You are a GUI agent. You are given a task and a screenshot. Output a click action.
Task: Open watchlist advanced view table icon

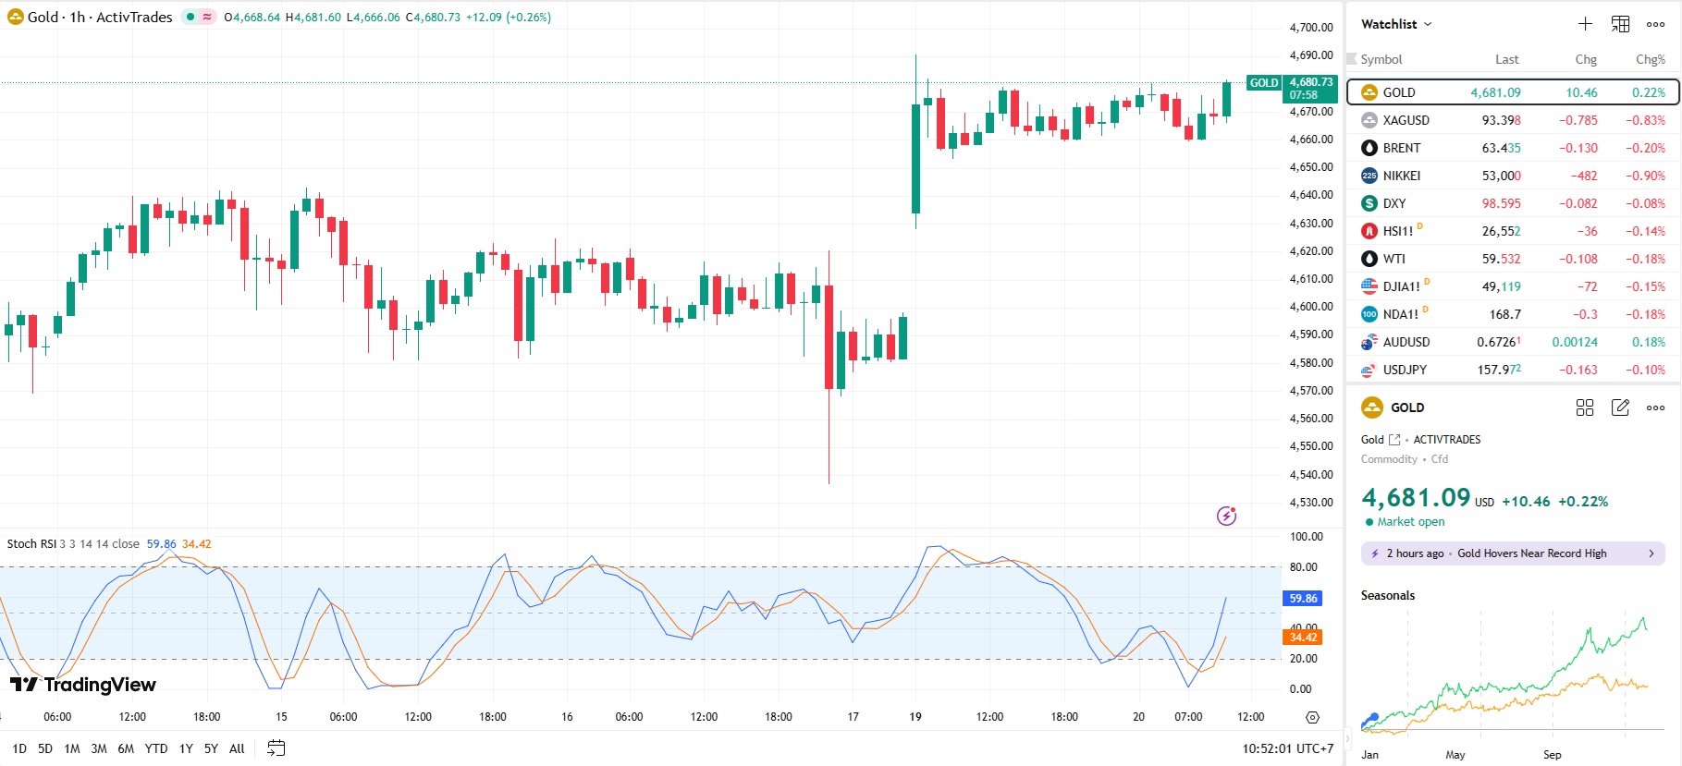[1620, 24]
